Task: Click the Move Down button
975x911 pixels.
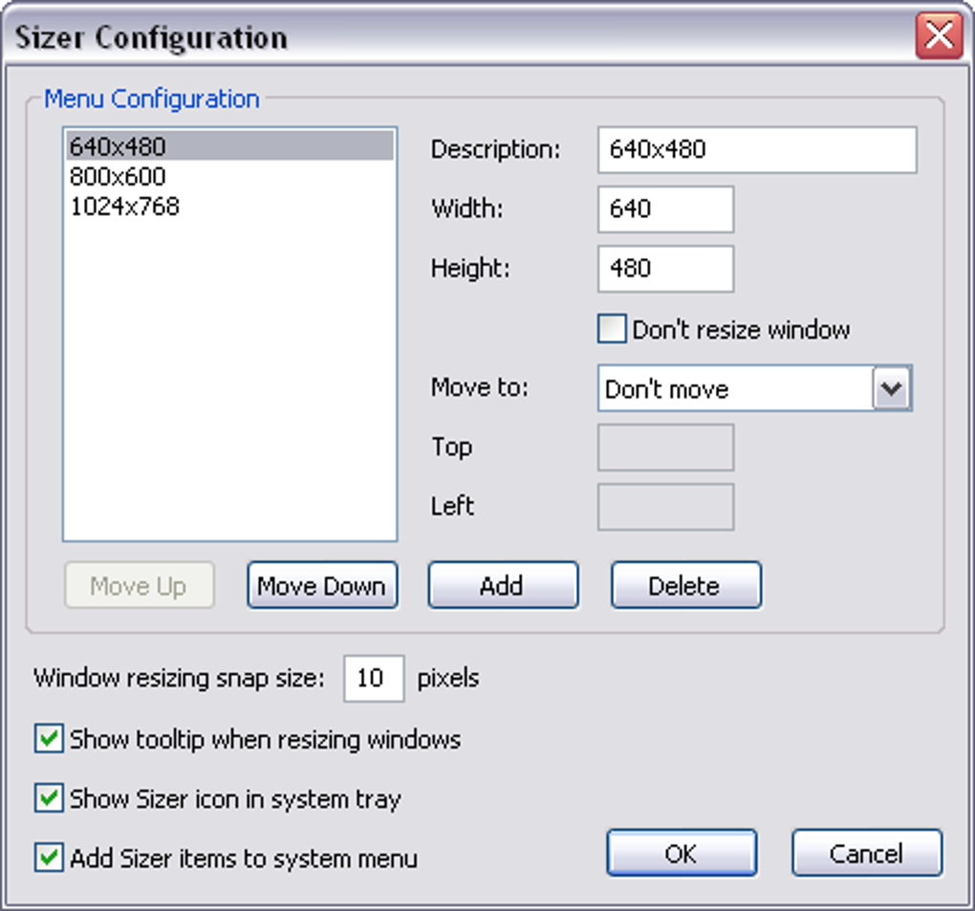Action: point(322,585)
